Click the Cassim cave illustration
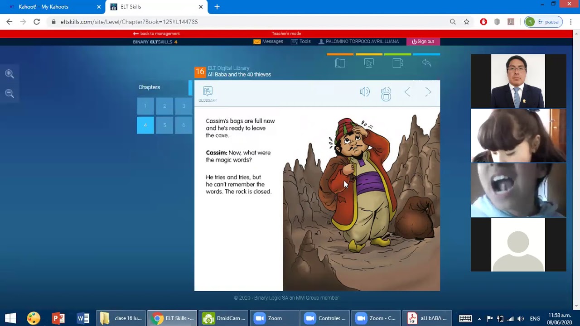 click(361, 201)
